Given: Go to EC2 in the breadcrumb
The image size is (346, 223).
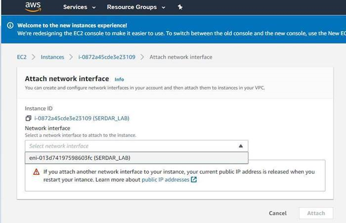Looking at the screenshot, I should 22,57.
